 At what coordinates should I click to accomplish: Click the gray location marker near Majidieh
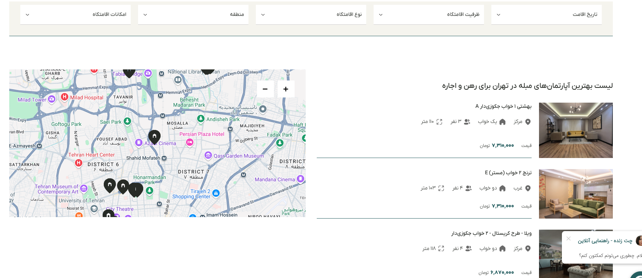coord(263,109)
